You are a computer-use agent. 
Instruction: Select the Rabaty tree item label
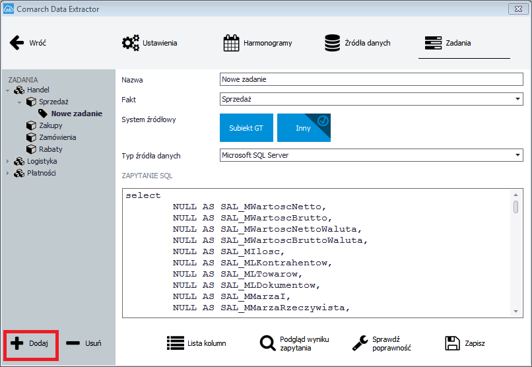point(51,149)
